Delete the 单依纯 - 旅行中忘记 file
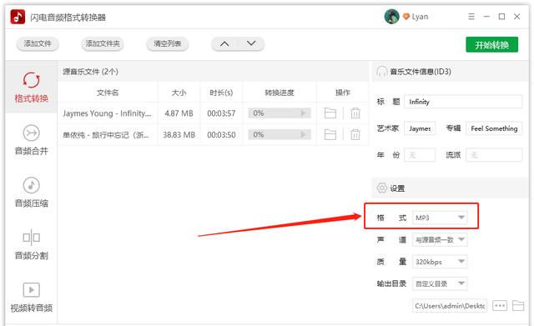This screenshot has width=534, height=326. [x=355, y=135]
